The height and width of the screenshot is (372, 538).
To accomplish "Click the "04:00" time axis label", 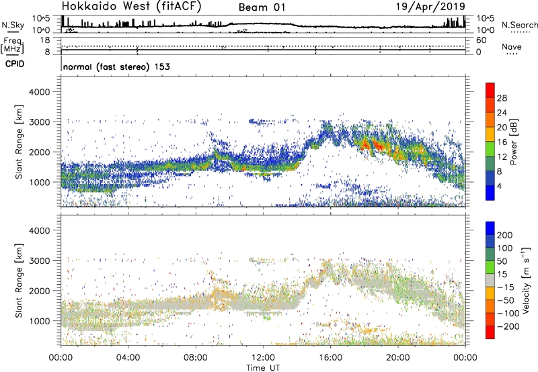I will click(x=128, y=358).
